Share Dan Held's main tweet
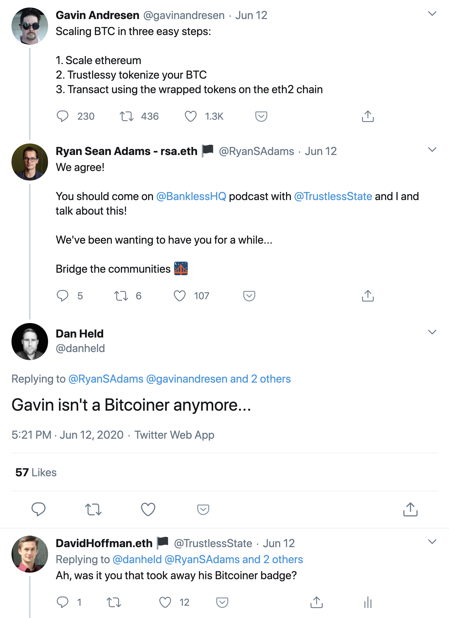This screenshot has height=618, width=449. tap(410, 509)
